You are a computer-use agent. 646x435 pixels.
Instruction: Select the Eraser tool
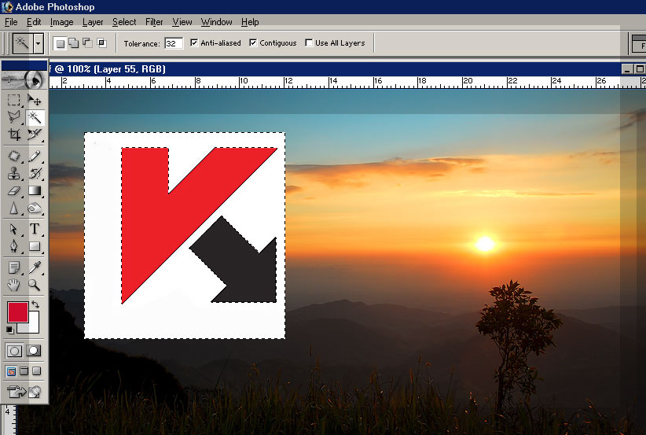[14, 190]
